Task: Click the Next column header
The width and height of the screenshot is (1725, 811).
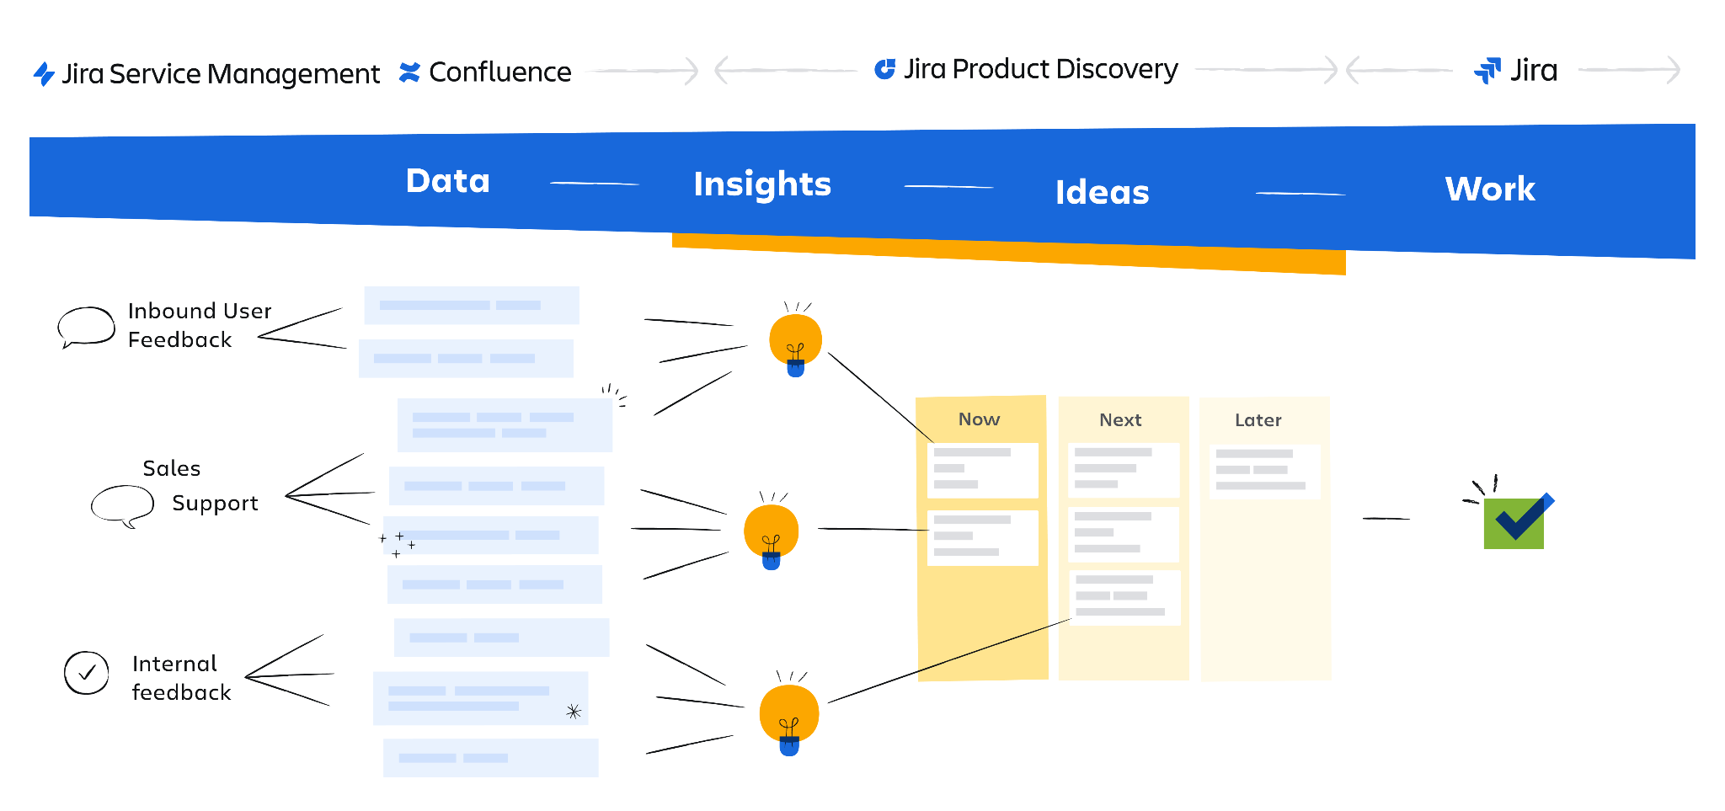Action: point(1120,420)
